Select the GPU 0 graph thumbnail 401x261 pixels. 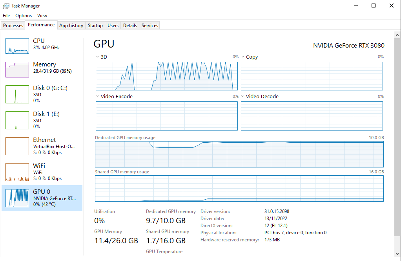[17, 198]
